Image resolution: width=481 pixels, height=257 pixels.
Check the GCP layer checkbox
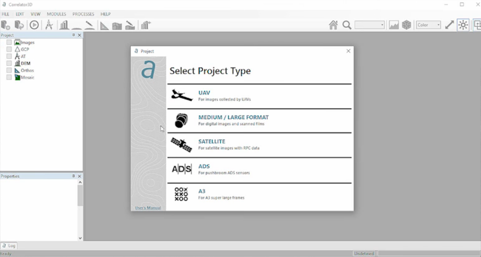9,49
